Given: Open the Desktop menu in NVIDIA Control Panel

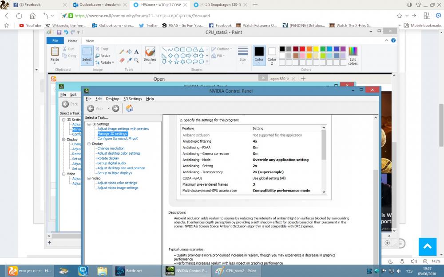Looking at the screenshot, I should pos(112,99).
